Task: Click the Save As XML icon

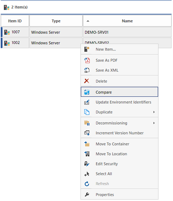Action: click(x=87, y=70)
